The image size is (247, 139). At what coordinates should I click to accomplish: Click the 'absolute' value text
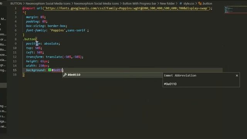51,44
